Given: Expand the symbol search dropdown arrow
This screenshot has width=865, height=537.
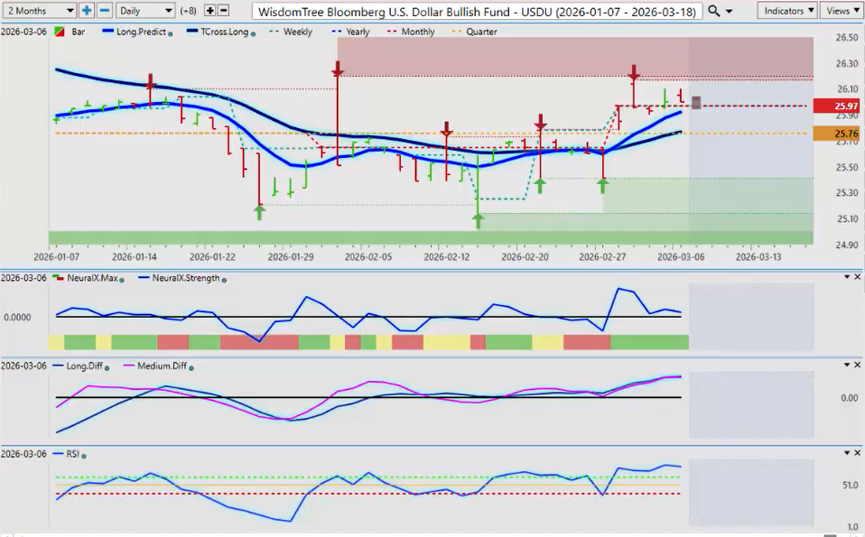Looking at the screenshot, I should 729,11.
